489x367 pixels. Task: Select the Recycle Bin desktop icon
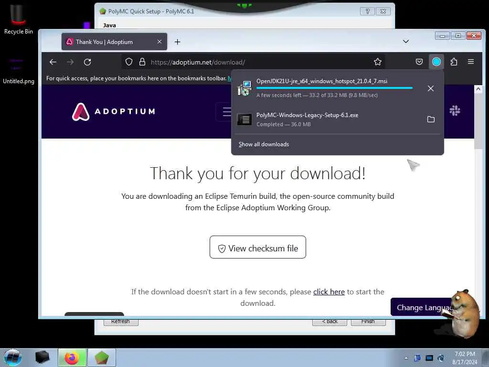[19, 20]
